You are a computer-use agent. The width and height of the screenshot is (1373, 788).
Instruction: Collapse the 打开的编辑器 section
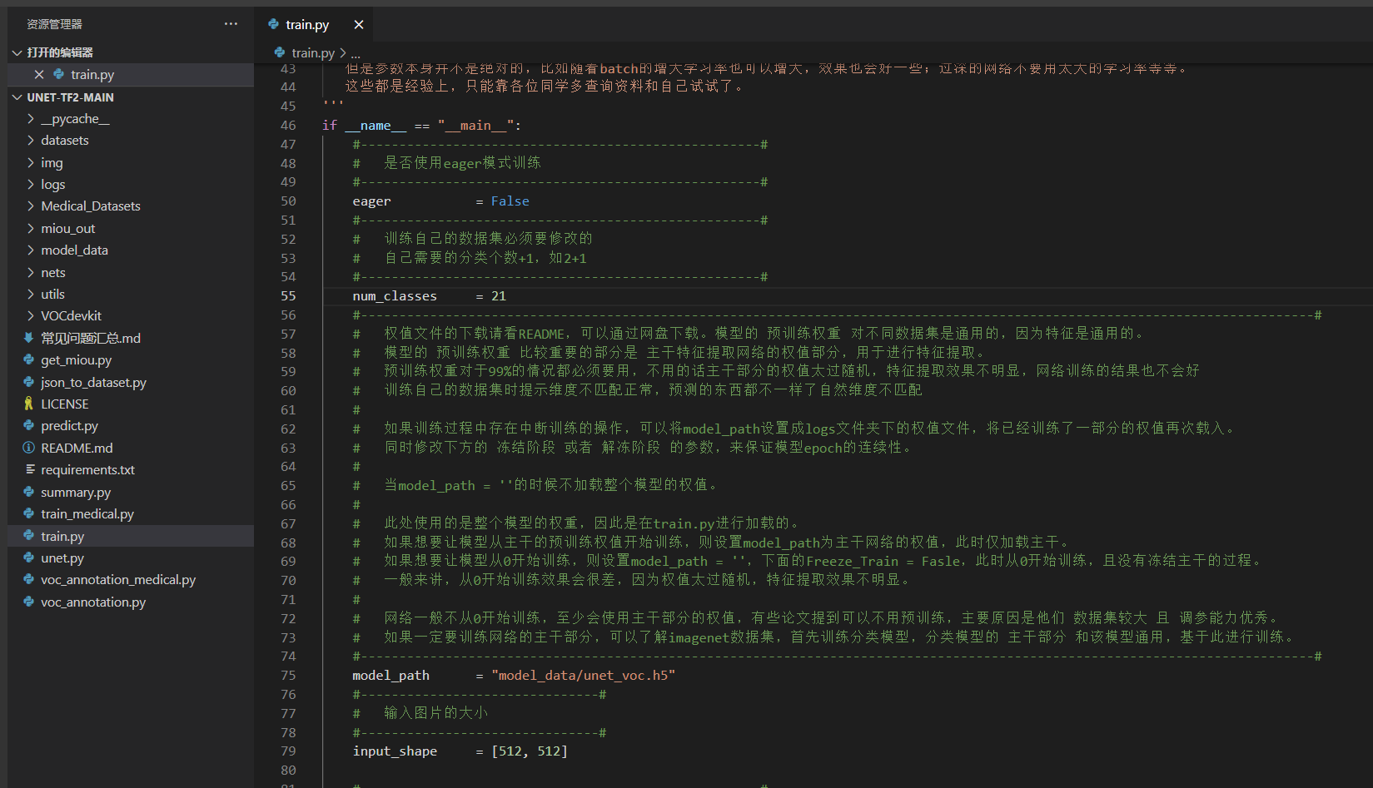(17, 52)
